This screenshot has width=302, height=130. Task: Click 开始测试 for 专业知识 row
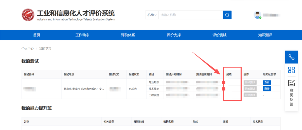tap(250, 82)
